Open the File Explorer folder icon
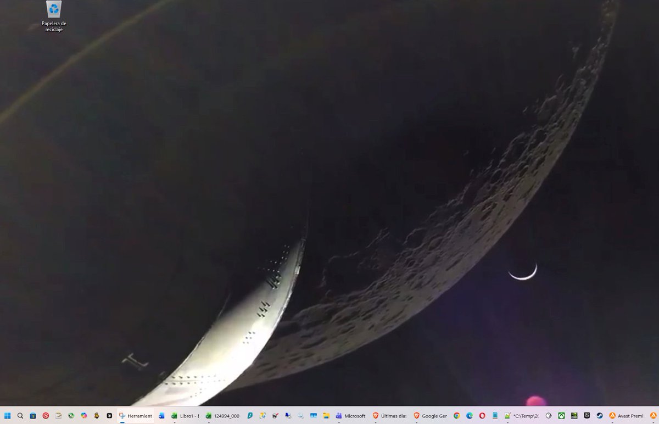The width and height of the screenshot is (659, 424). pyautogui.click(x=326, y=416)
